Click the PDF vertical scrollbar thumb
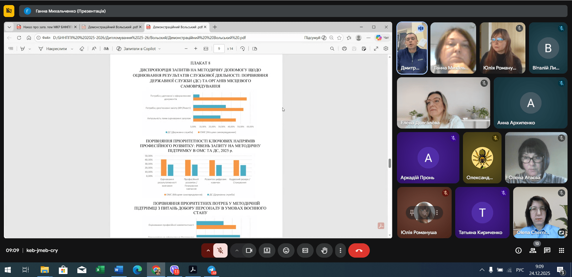The height and width of the screenshot is (277, 572). tap(389, 163)
